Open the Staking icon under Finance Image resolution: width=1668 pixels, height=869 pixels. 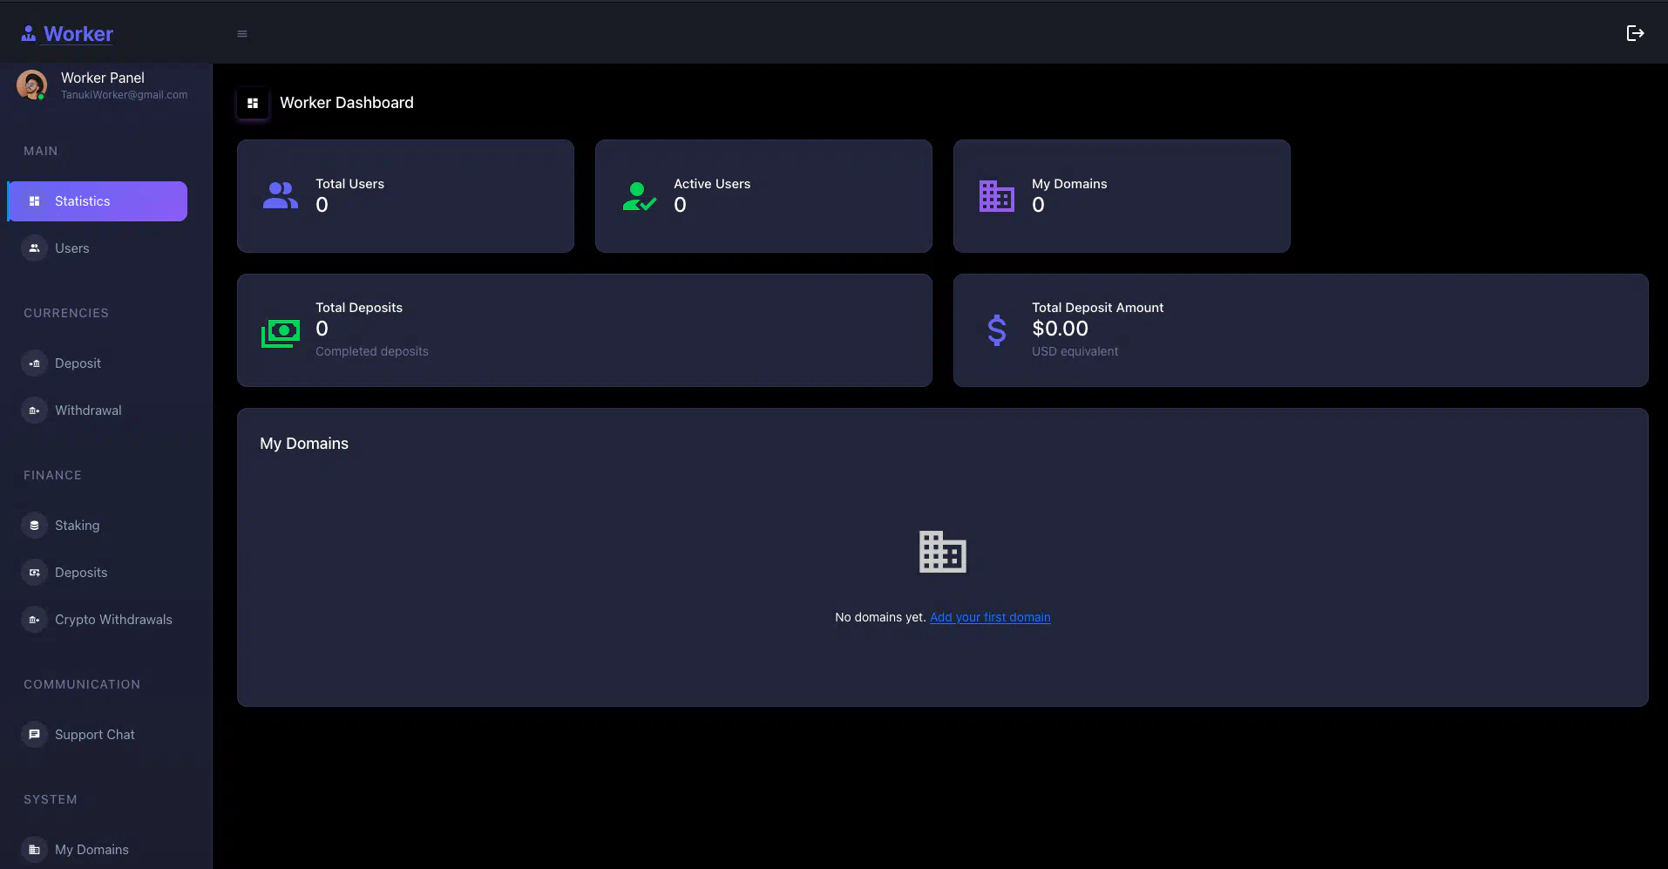pos(34,526)
